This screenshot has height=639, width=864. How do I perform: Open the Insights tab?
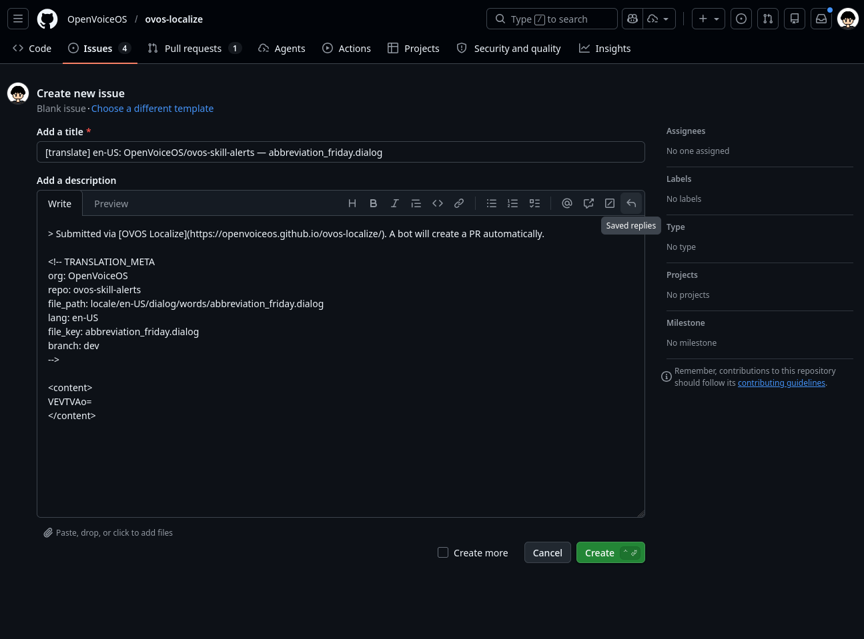coord(604,48)
